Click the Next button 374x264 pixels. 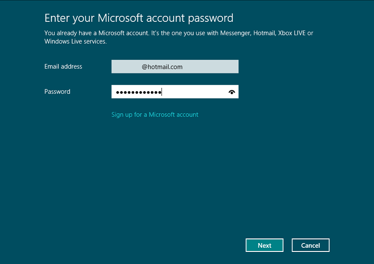(x=265, y=245)
